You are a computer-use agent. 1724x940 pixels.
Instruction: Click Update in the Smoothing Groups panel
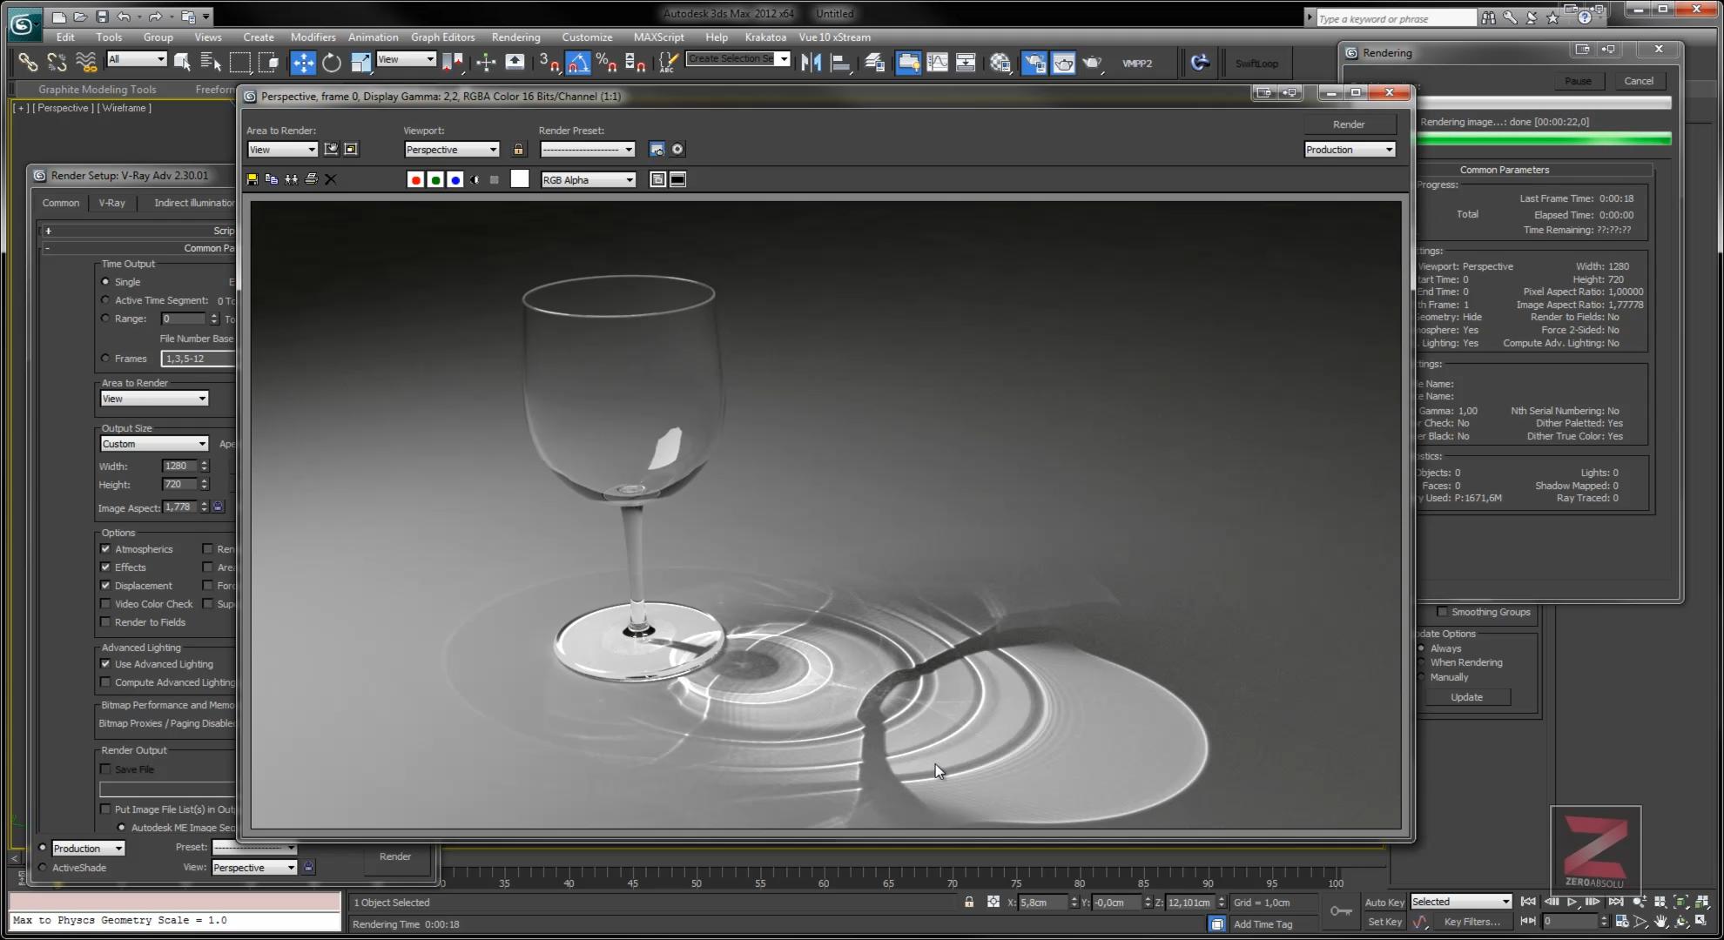pyautogui.click(x=1466, y=696)
